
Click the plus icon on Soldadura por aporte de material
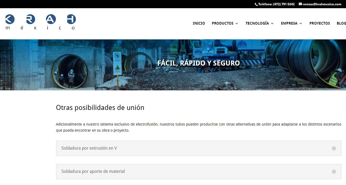click(334, 172)
